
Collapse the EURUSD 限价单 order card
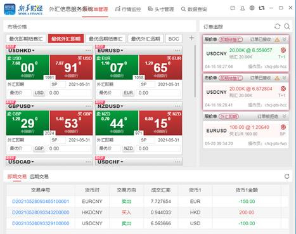click(285, 116)
